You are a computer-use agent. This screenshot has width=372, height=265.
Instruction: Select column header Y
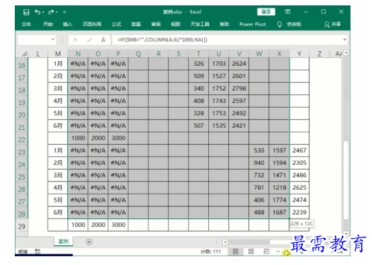(x=299, y=54)
